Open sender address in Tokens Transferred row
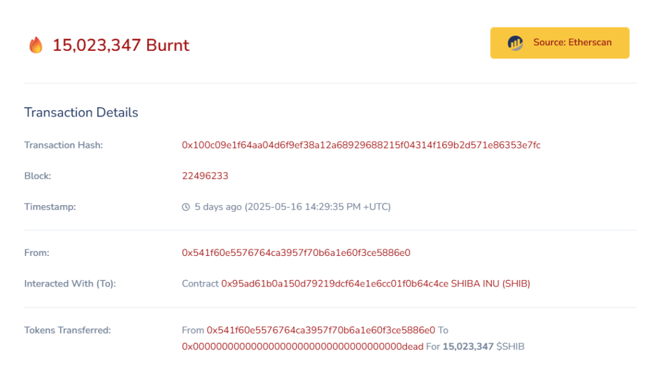Screen dimensions: 652x389 point(321,330)
